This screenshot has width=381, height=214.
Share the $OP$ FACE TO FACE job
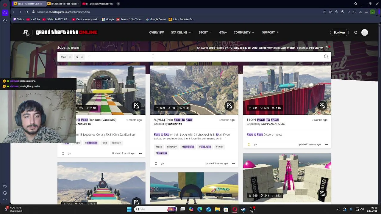coord(255,145)
